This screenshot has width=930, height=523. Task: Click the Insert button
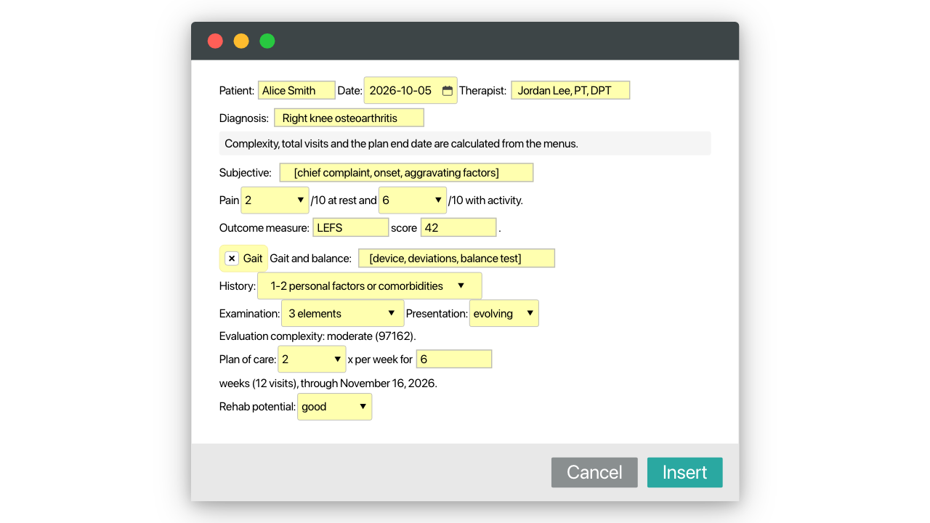click(x=684, y=472)
